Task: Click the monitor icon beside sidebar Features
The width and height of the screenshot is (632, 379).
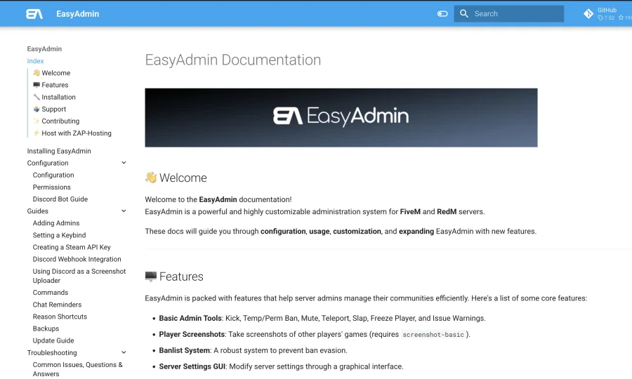Action: tap(37, 85)
